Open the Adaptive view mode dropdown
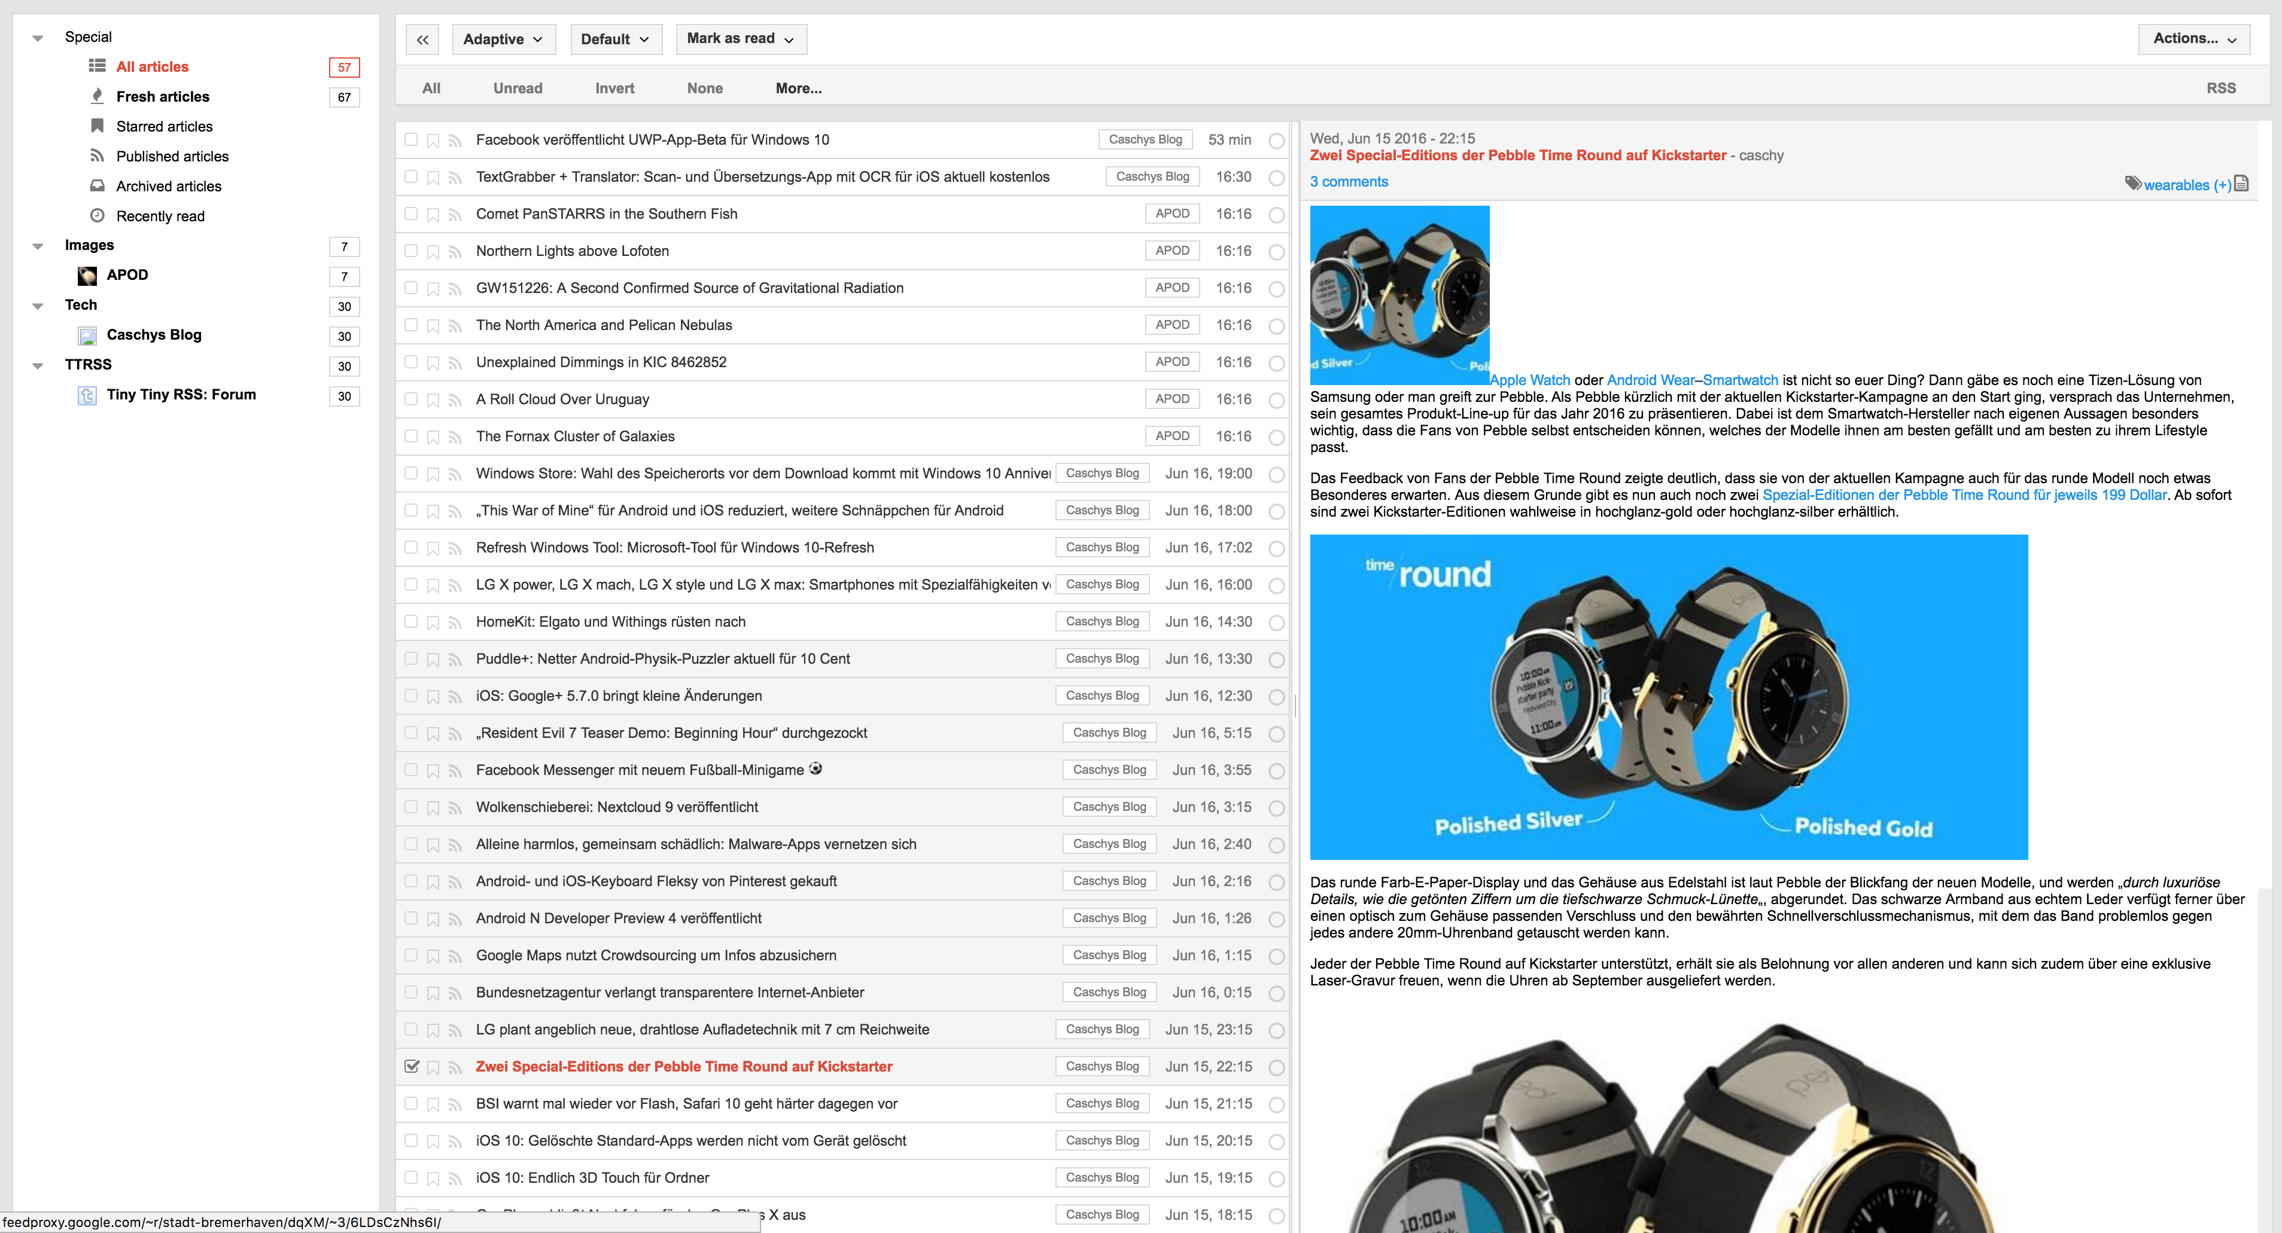 pos(503,39)
